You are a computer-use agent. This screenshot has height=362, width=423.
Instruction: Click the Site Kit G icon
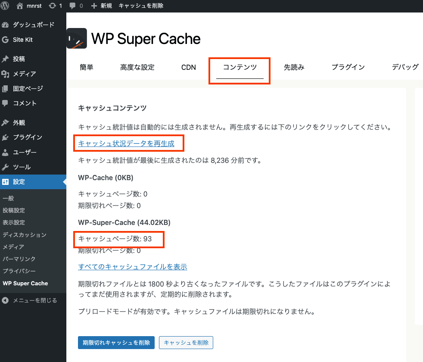[5, 40]
